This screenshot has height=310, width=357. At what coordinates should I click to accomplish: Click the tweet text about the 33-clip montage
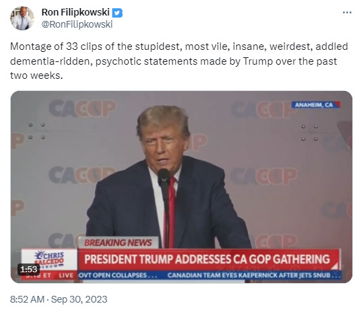[179, 61]
